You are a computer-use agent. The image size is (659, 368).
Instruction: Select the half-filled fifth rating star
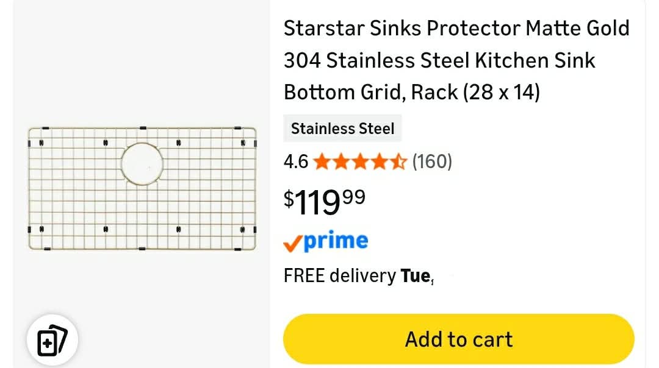(x=398, y=161)
